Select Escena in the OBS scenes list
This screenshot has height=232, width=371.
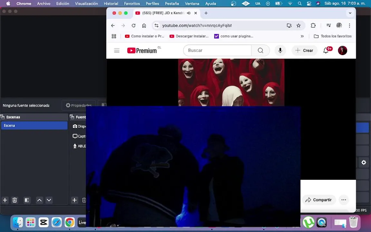pyautogui.click(x=34, y=125)
